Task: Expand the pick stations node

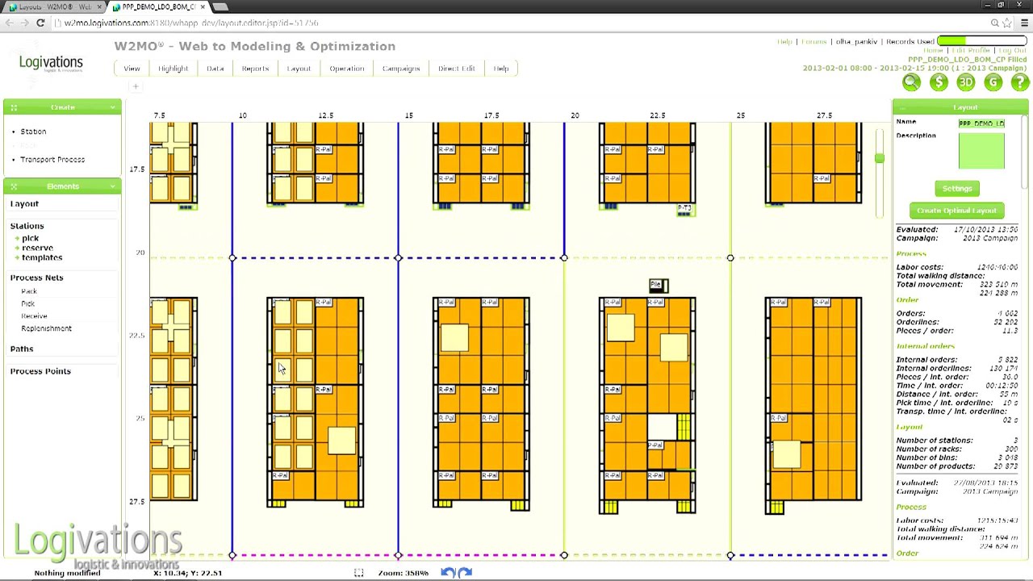Action: click(x=16, y=239)
